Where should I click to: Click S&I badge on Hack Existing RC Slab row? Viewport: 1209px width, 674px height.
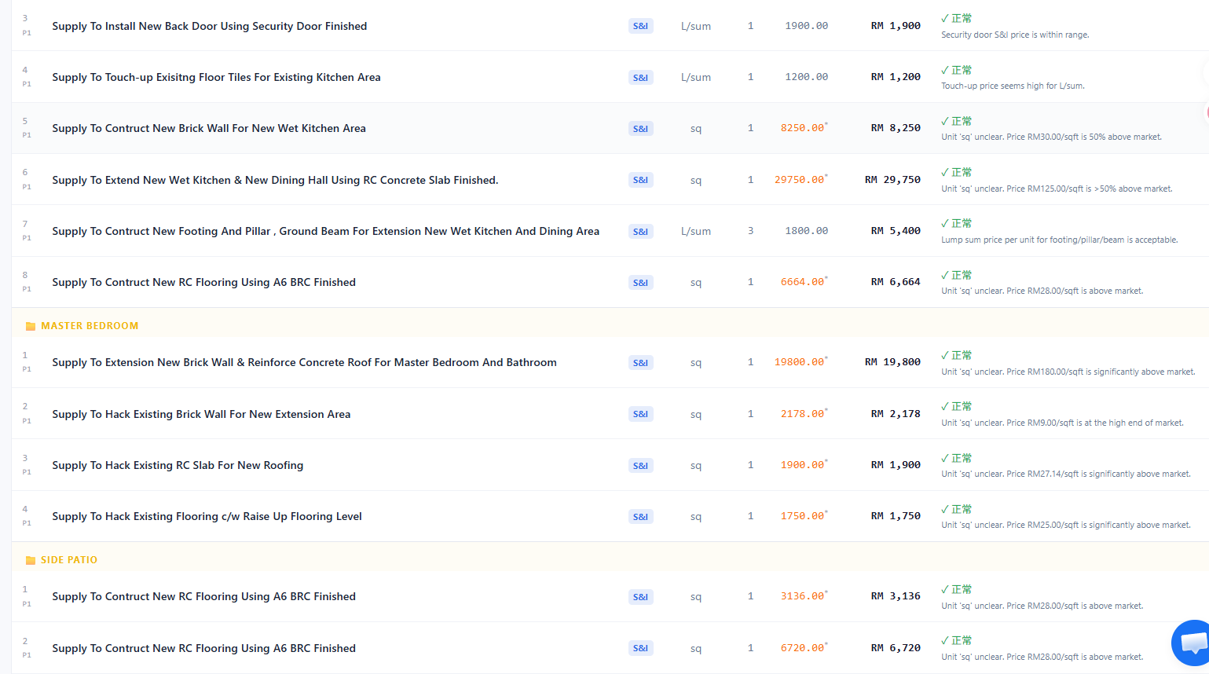click(640, 466)
